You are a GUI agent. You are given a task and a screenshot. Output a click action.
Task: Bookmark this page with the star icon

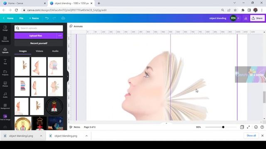click(x=235, y=10)
